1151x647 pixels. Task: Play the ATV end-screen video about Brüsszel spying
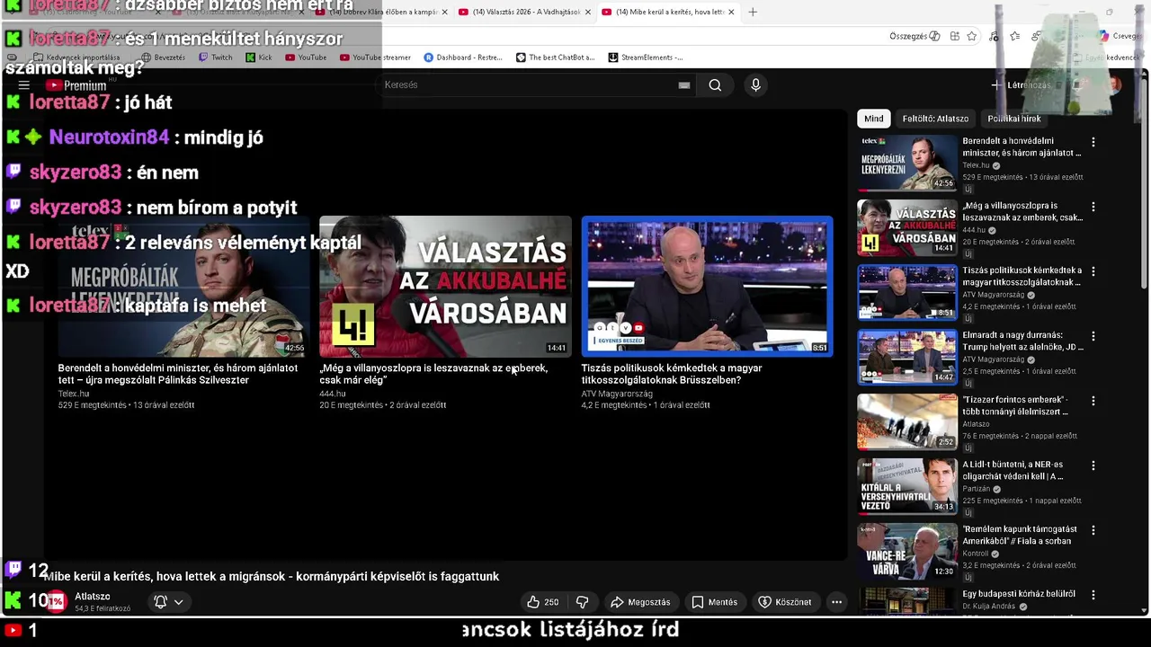pos(707,287)
